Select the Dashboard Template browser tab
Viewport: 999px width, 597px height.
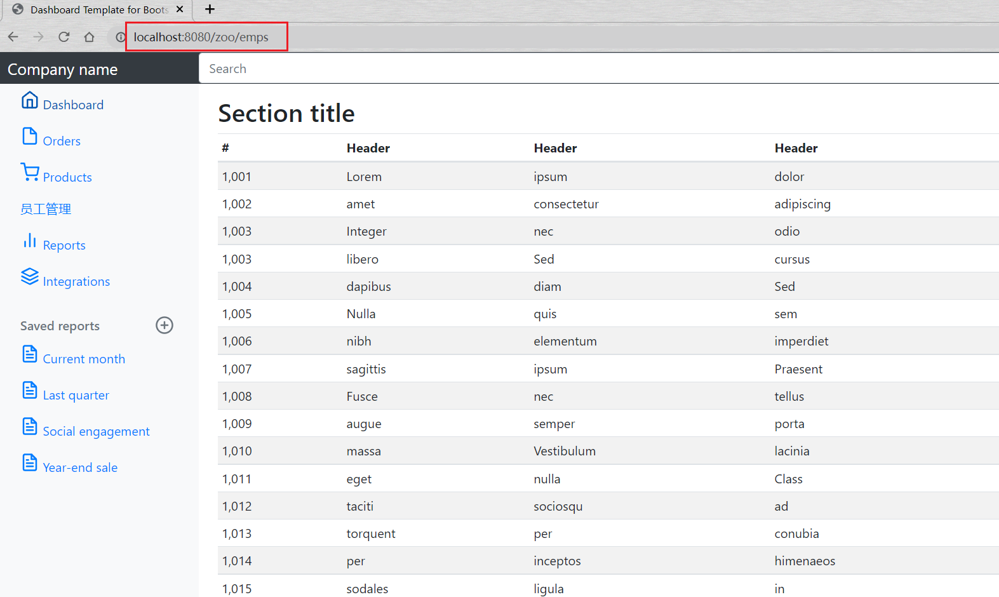(95, 10)
